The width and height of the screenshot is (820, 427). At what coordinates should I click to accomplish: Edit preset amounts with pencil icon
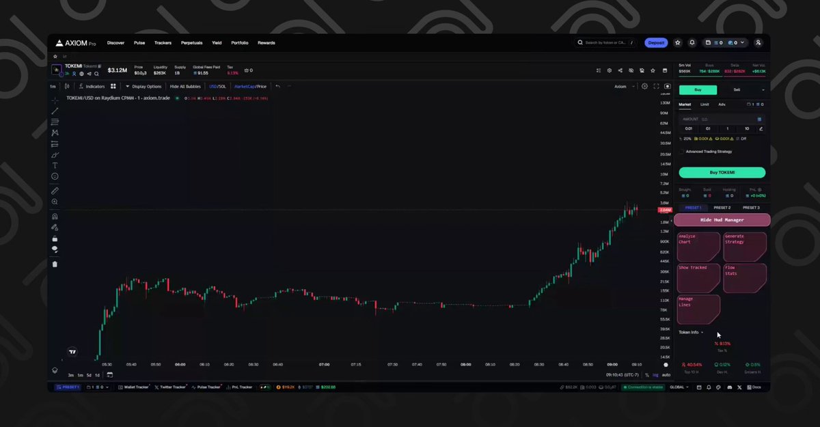(761, 128)
